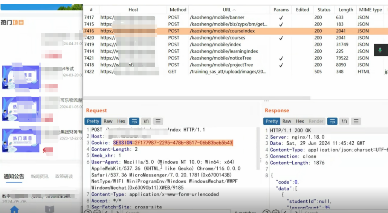Select the /kaosheng/mobile/banner request row
The height and width of the screenshot is (213, 388).
coord(217,17)
